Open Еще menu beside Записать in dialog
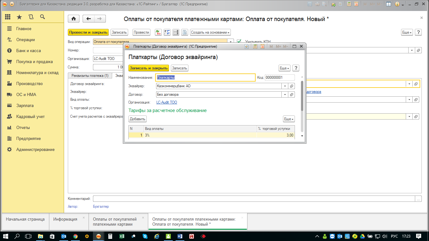 click(284, 68)
